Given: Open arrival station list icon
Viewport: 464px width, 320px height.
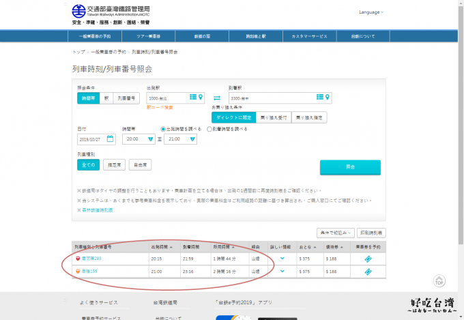Looking at the screenshot, I should click(320, 98).
